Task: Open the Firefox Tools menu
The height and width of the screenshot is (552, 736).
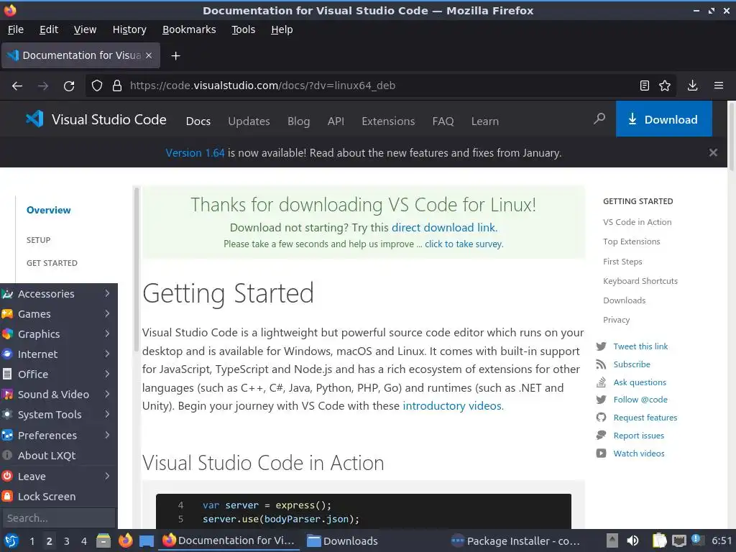Action: 243,29
